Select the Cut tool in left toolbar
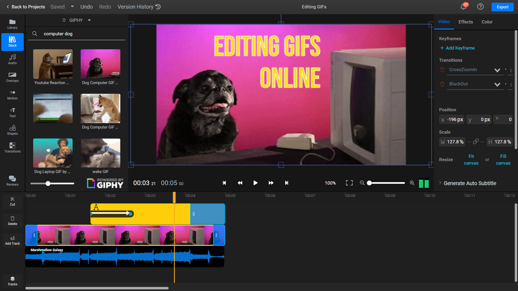Screen dimensions: 518x291 click(12, 201)
